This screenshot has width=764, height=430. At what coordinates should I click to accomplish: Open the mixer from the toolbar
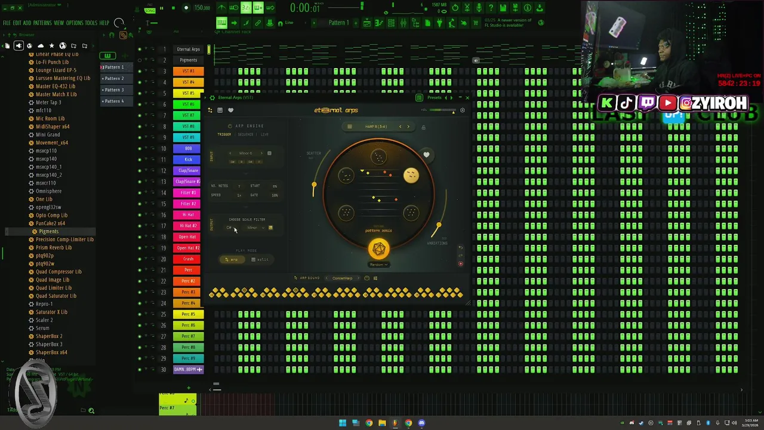coord(403,23)
